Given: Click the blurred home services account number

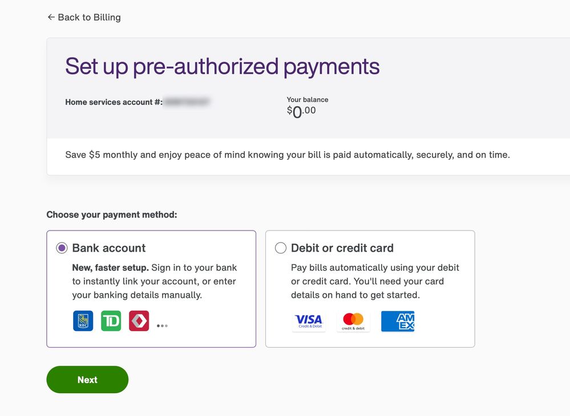Looking at the screenshot, I should pos(187,102).
